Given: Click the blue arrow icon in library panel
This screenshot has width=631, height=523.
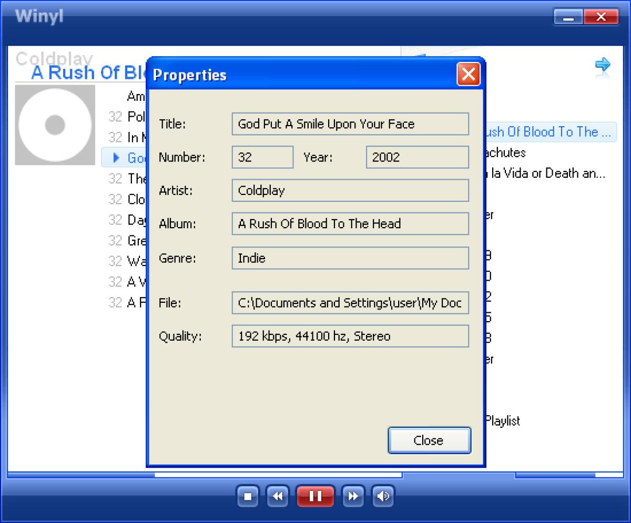Looking at the screenshot, I should (602, 65).
